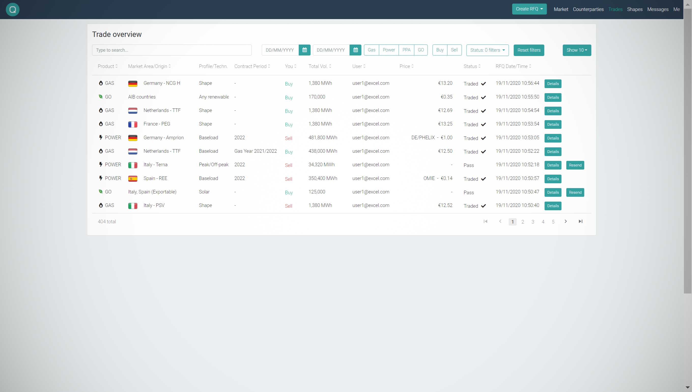The image size is (692, 392).
Task: Toggle the Sell direction filter
Action: click(x=454, y=50)
